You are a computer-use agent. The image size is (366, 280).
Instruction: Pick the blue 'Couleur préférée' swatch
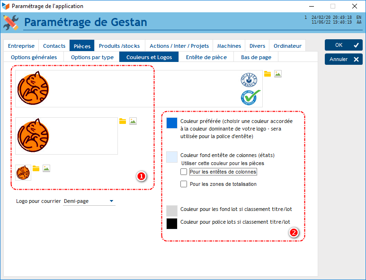pyautogui.click(x=172, y=123)
